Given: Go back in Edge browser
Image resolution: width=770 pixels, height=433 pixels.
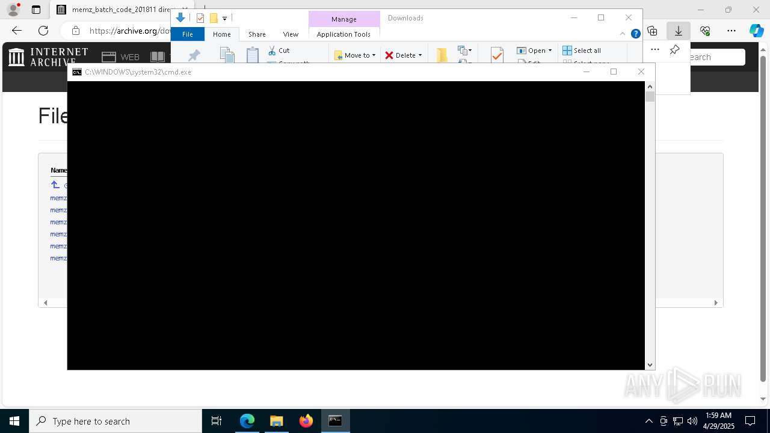Looking at the screenshot, I should [17, 31].
